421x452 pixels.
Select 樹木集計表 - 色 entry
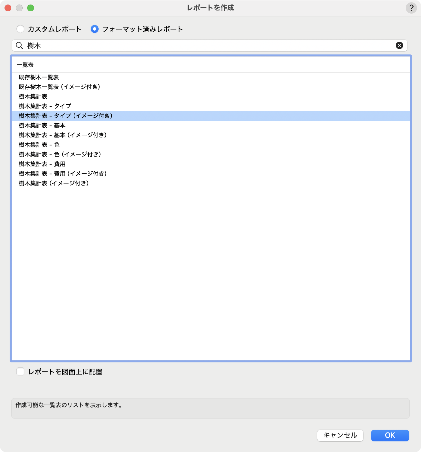pos(39,145)
